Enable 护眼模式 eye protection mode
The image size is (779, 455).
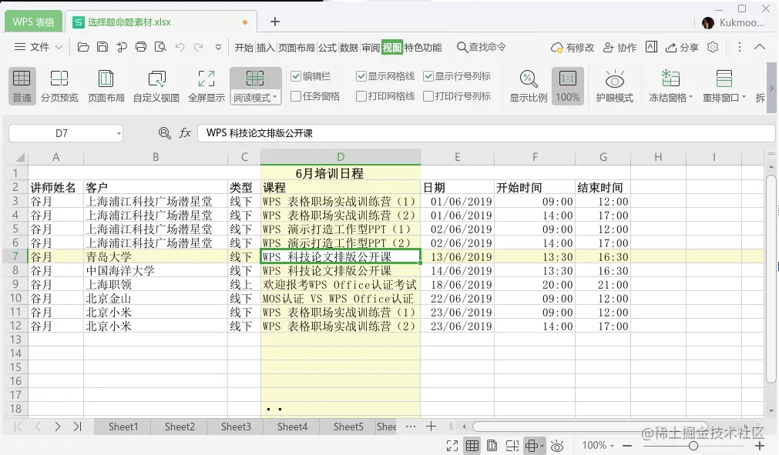point(615,85)
